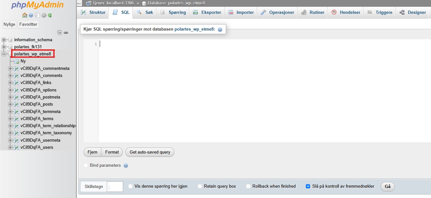This screenshot has height=198, width=431.
Task: Check 'Vis denne spørring her igjen' box
Action: (130, 186)
